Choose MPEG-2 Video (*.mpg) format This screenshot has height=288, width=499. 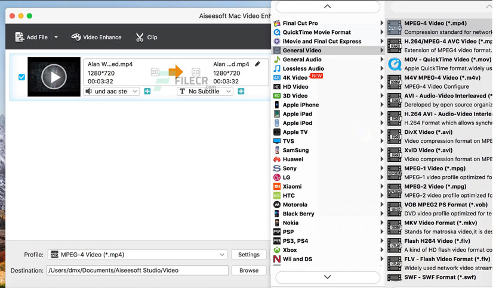(x=439, y=190)
